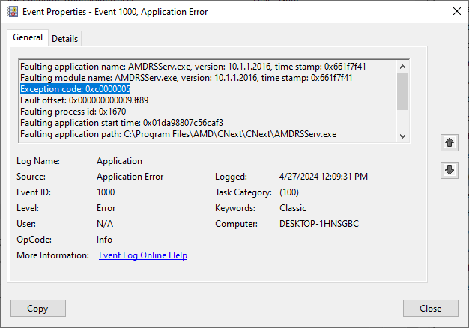
Task: Click the Source value Application Error
Action: (130, 177)
